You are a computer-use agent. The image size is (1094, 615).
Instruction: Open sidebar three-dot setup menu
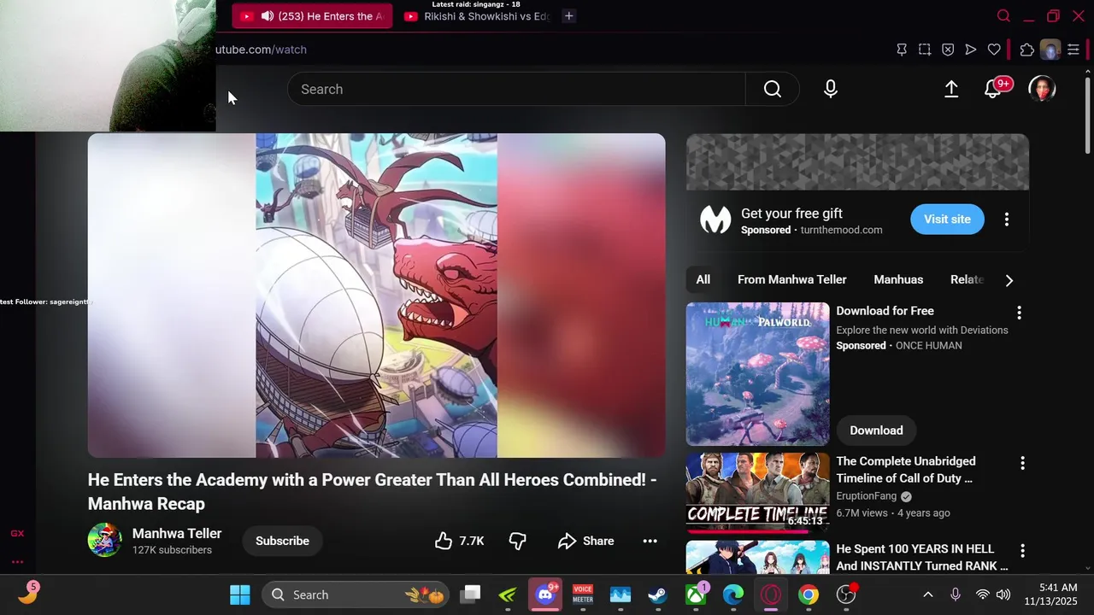pos(17,562)
